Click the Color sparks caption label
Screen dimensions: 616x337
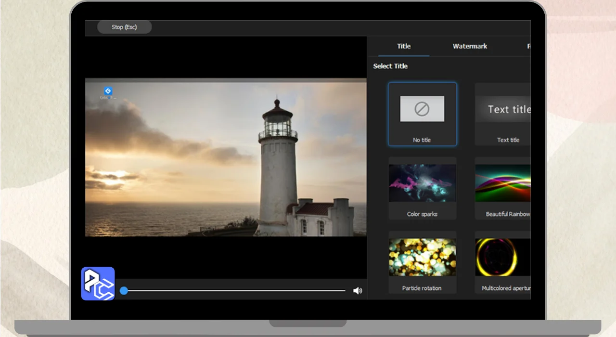tap(422, 214)
